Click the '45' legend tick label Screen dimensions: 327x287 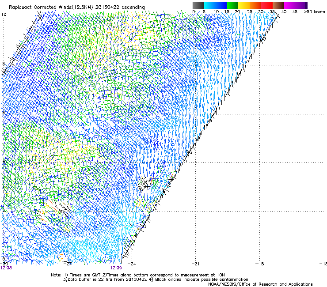click(x=295, y=12)
